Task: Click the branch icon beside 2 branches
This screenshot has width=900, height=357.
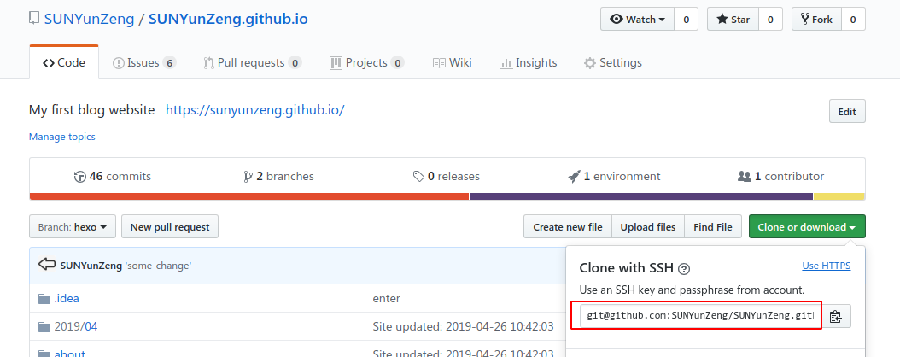Action: click(248, 177)
